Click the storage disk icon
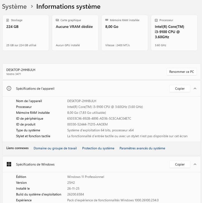Viewport: 202px width, 203px height. pos(8,20)
